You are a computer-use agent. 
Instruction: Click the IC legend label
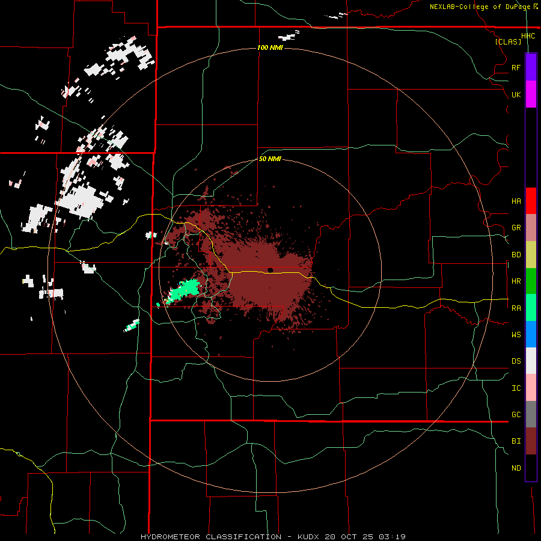pos(516,388)
